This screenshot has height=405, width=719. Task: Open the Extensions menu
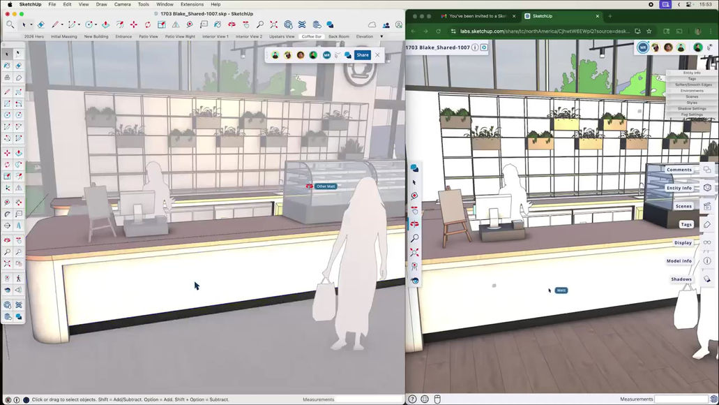coord(192,4)
